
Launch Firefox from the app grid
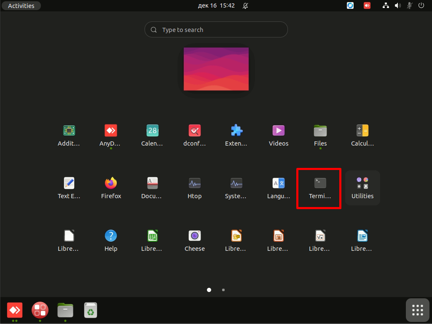[111, 188]
